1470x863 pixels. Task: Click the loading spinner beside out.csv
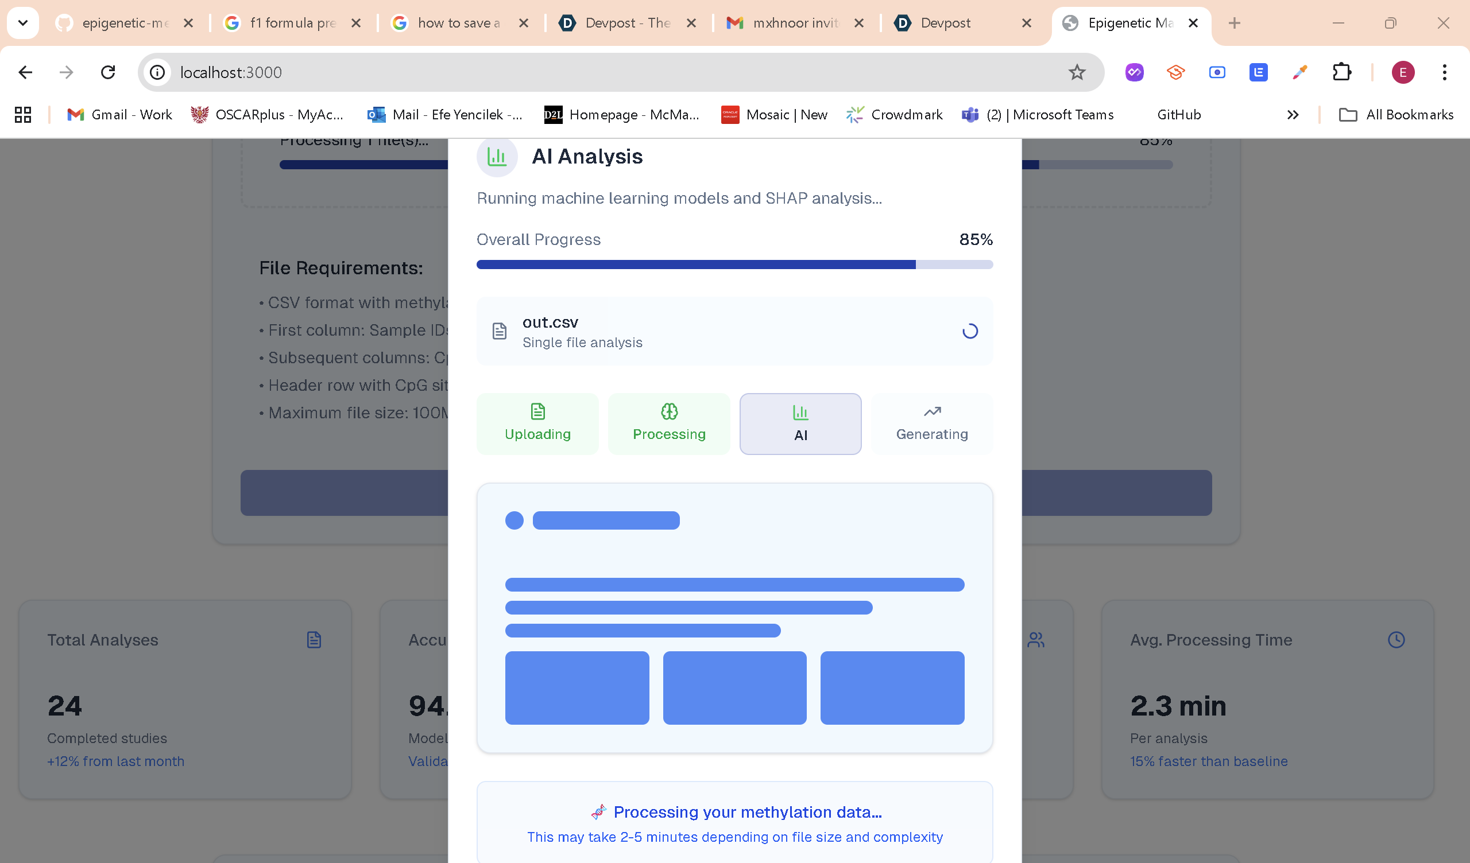coord(969,331)
